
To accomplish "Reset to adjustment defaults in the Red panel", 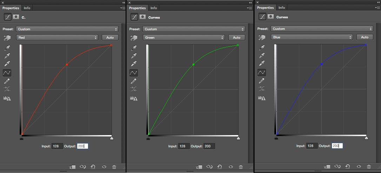I will tap(93, 167).
